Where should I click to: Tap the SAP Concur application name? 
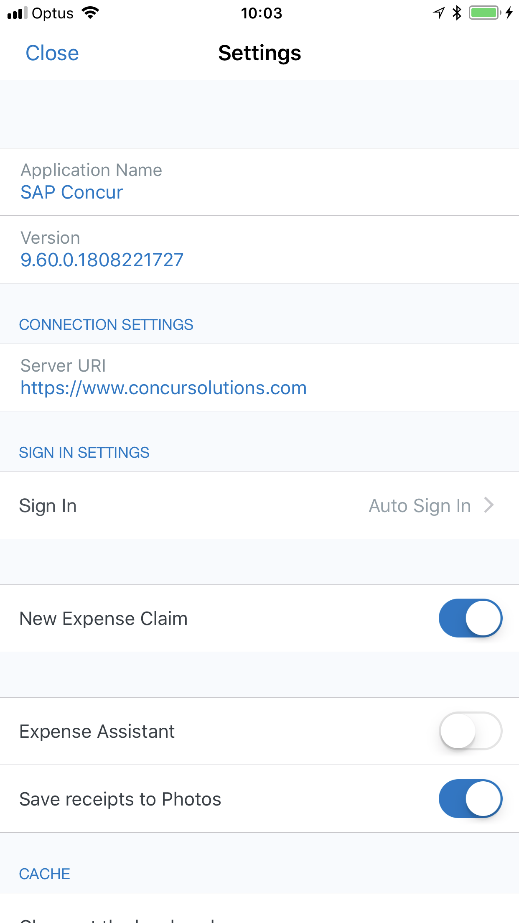coord(72,192)
